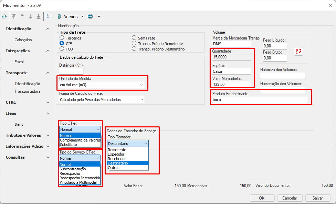
Task: Click the red recalculate weight button
Action: pos(298,51)
